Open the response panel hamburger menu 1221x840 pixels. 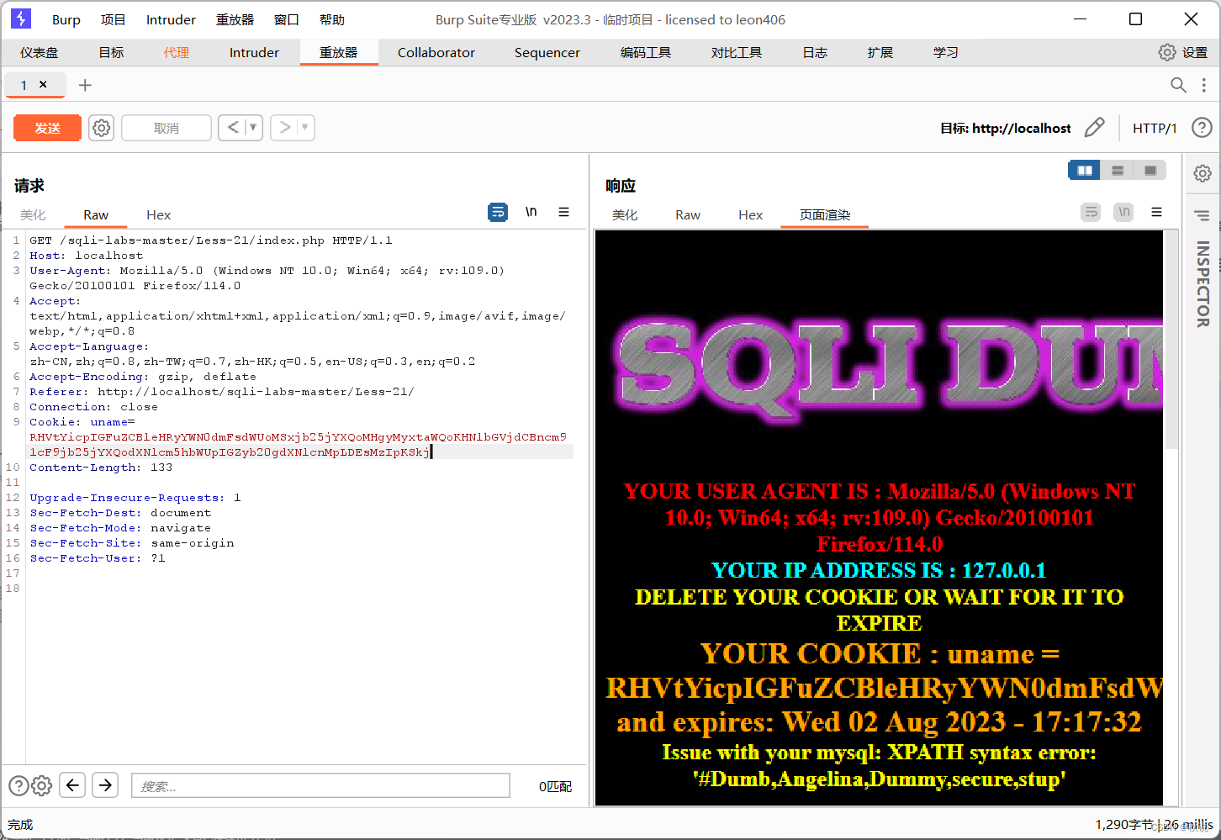pyautogui.click(x=1157, y=212)
